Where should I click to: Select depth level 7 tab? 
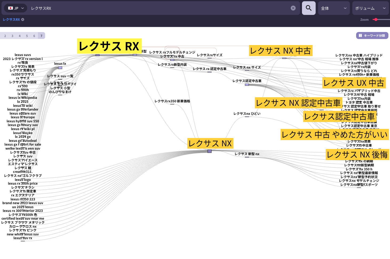[41, 36]
